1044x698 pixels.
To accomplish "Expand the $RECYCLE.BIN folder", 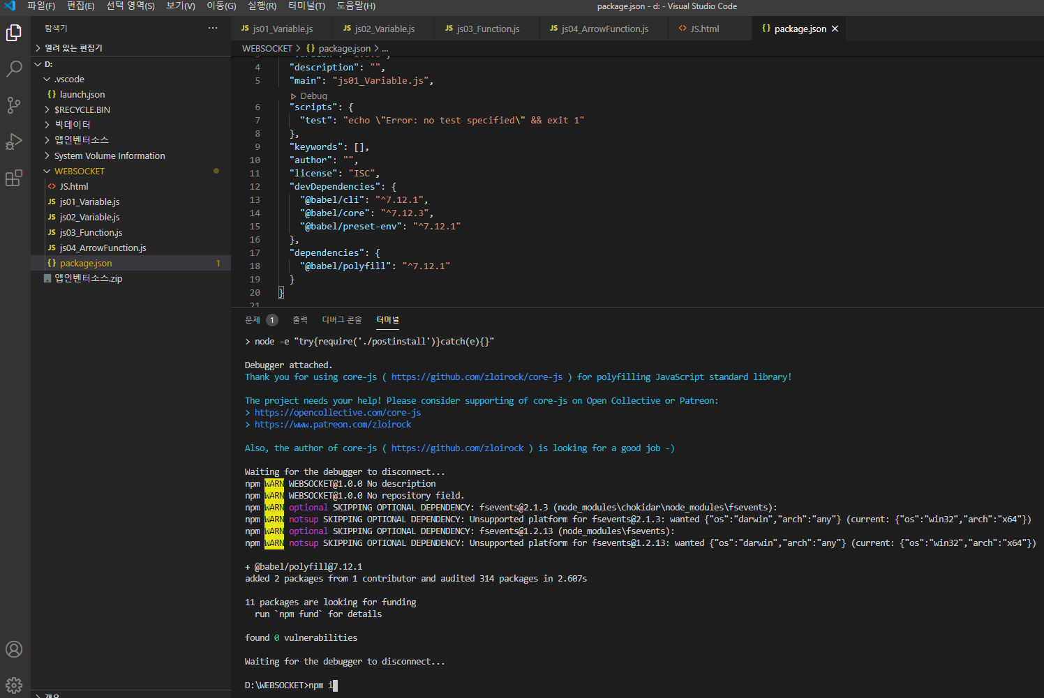I will (x=47, y=110).
